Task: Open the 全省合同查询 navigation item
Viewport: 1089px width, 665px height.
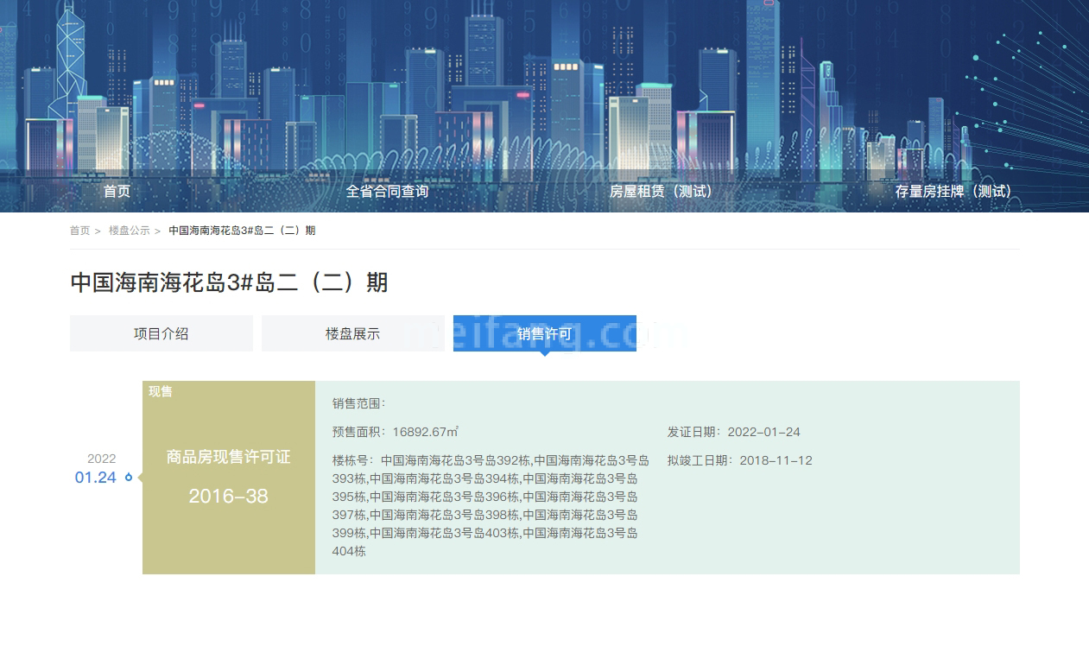Action: pyautogui.click(x=387, y=192)
